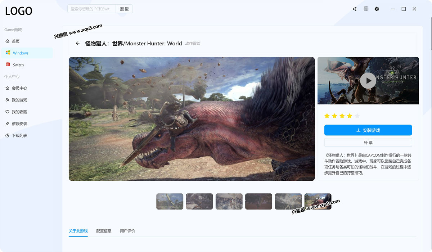432x252 pixels.
Task: Open 我的游戏 my games
Action: 27,100
